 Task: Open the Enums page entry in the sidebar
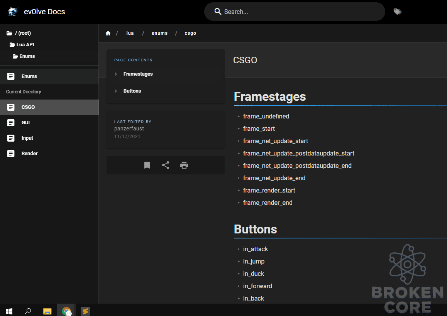click(x=49, y=76)
